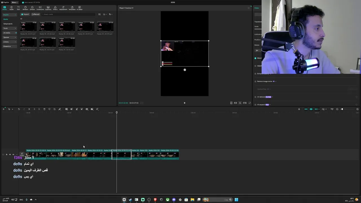Click the zoom out timeline magnifier icon
This screenshot has height=203, width=361.
tap(337, 109)
